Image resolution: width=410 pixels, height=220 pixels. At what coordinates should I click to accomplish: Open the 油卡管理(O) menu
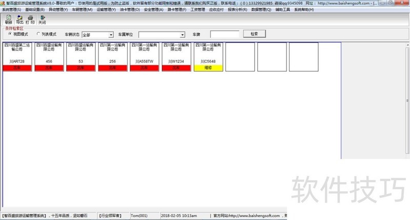[x=130, y=10]
